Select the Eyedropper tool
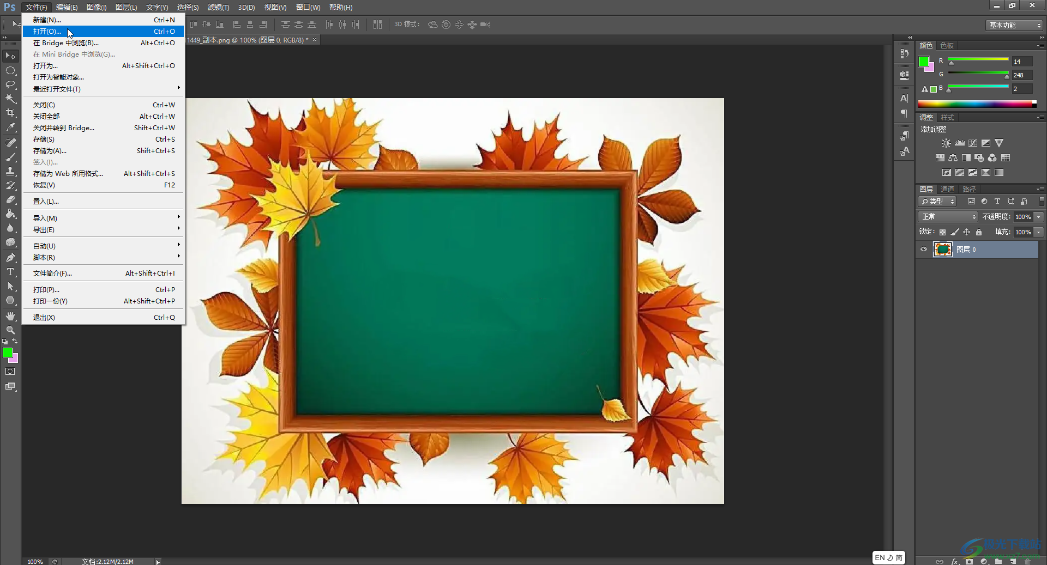This screenshot has width=1047, height=565. [x=10, y=127]
